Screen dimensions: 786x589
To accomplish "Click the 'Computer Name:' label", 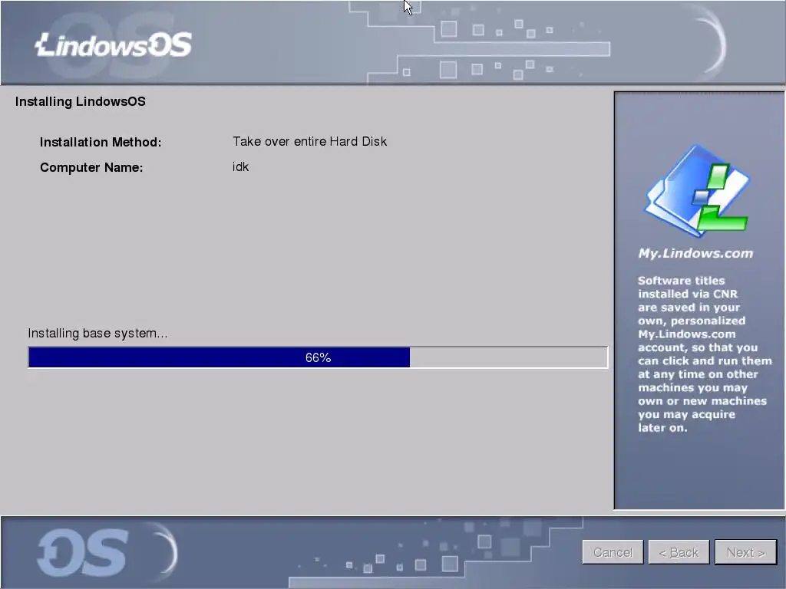I will (x=91, y=167).
